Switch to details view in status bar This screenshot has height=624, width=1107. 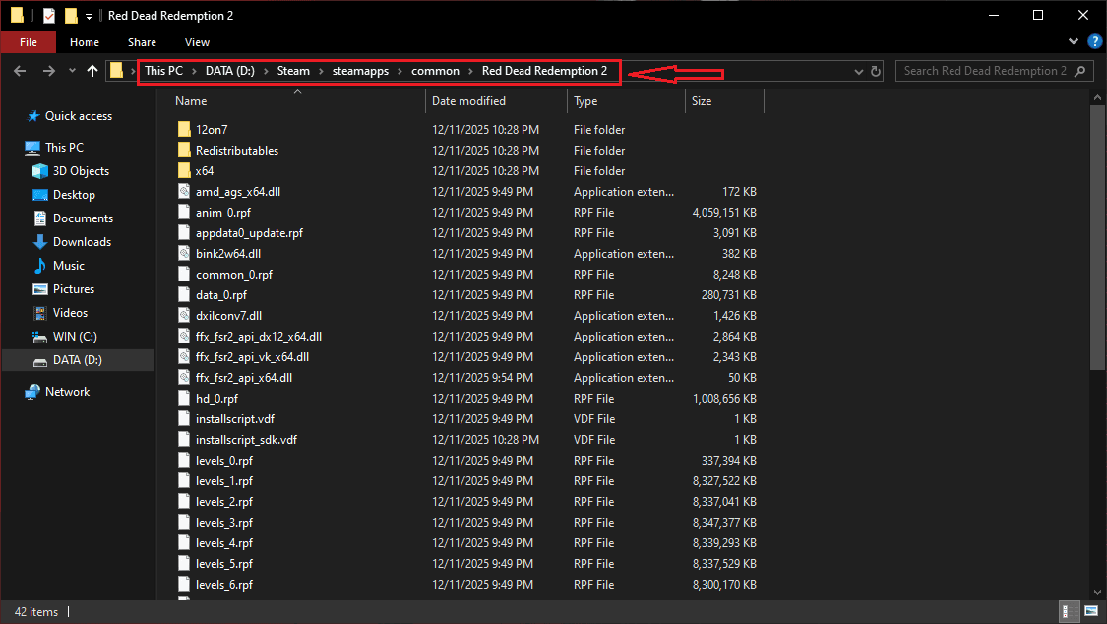(1070, 612)
